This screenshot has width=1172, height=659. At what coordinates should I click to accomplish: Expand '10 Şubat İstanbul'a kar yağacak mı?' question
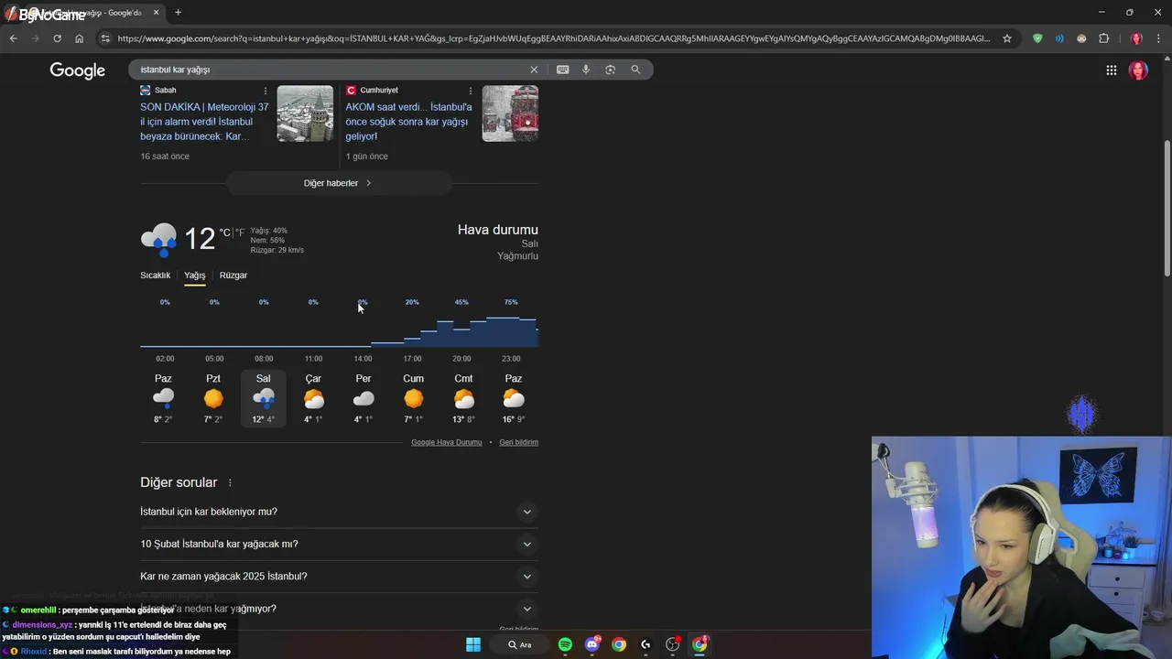(339, 544)
